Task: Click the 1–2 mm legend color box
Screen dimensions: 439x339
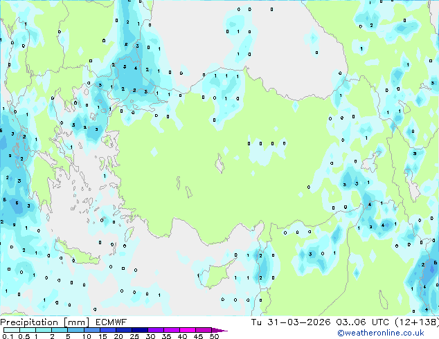Action: (x=44, y=330)
